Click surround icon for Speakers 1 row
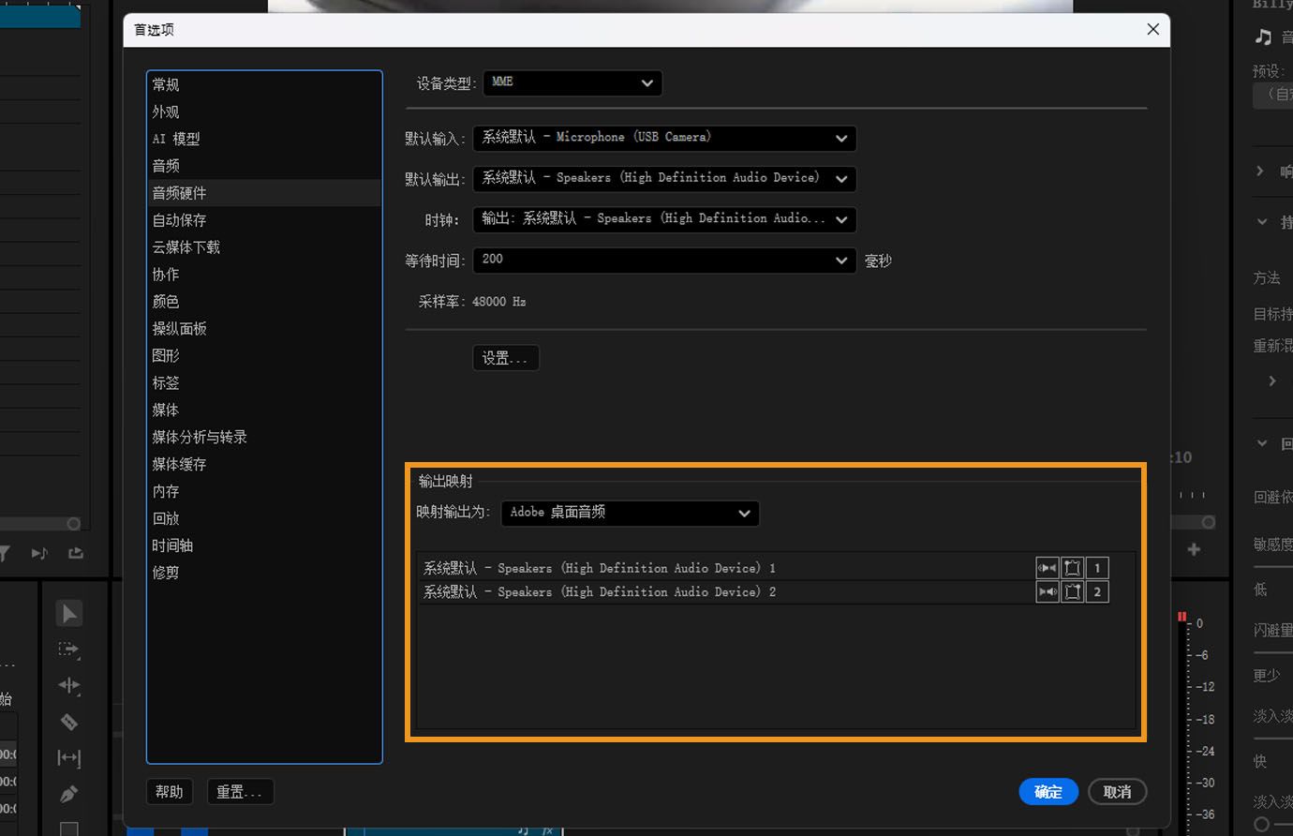1293x836 pixels. 1072,568
